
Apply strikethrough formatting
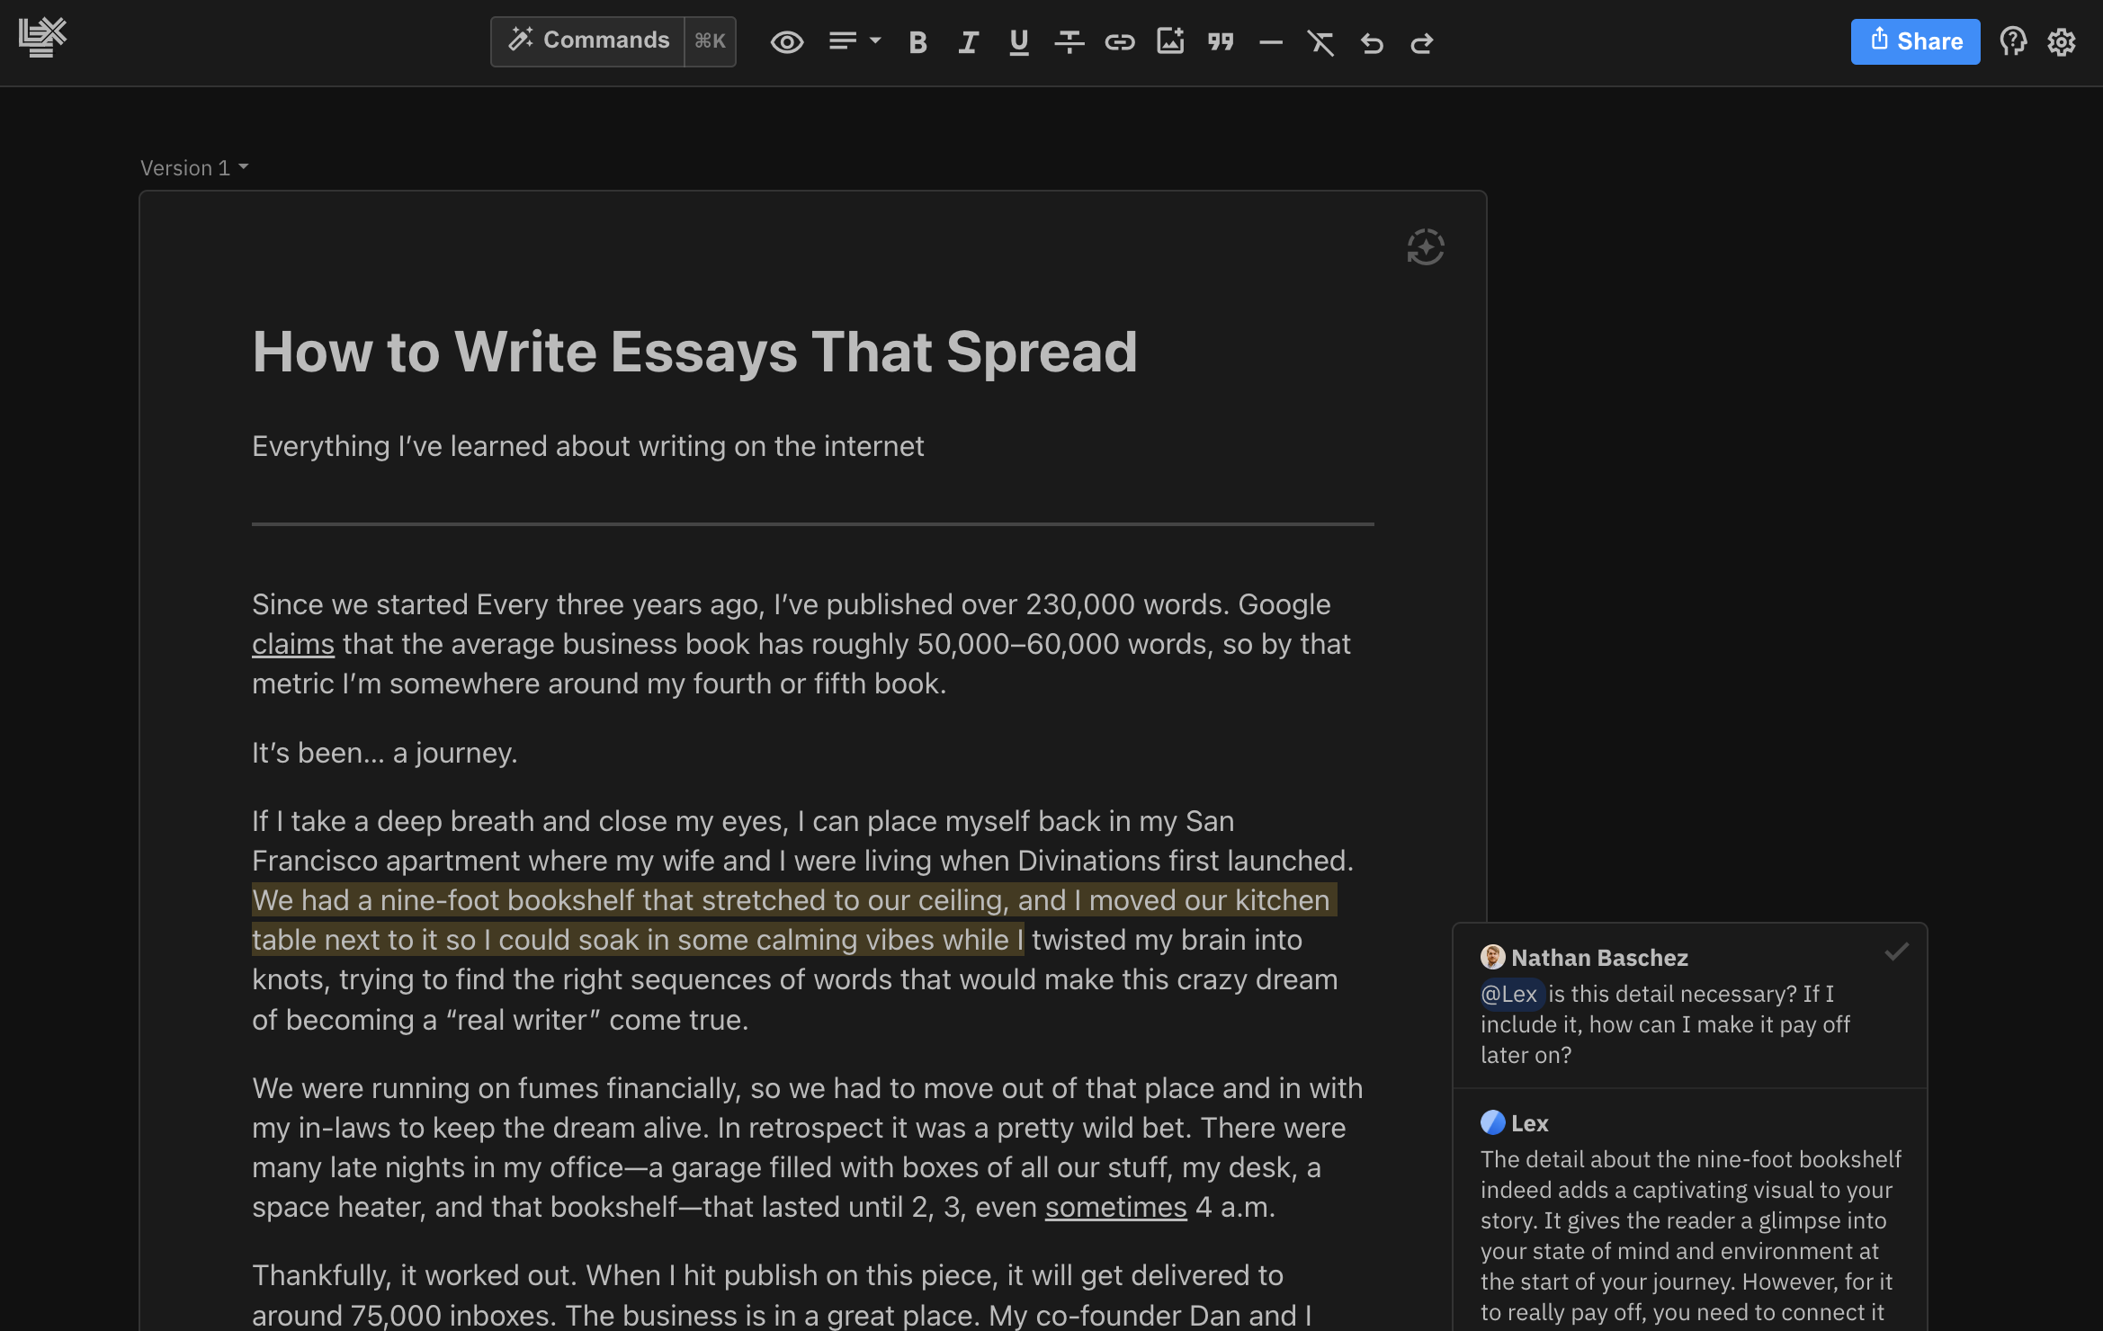pyautogui.click(x=1069, y=42)
